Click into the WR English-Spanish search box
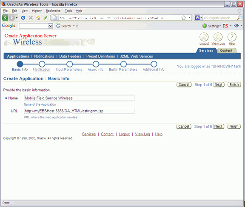The height and width of the screenshot is (207, 245). point(219,18)
